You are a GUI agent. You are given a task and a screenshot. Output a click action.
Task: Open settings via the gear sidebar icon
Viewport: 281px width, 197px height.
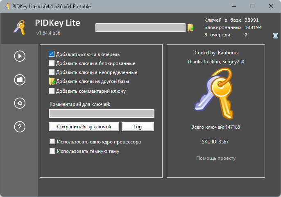(x=20, y=103)
